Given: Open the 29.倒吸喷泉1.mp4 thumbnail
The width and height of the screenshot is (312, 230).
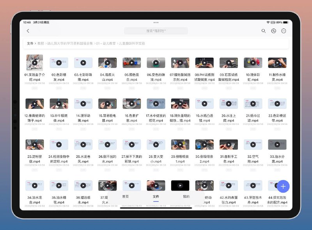Looking at the screenshot, I should [180, 144].
